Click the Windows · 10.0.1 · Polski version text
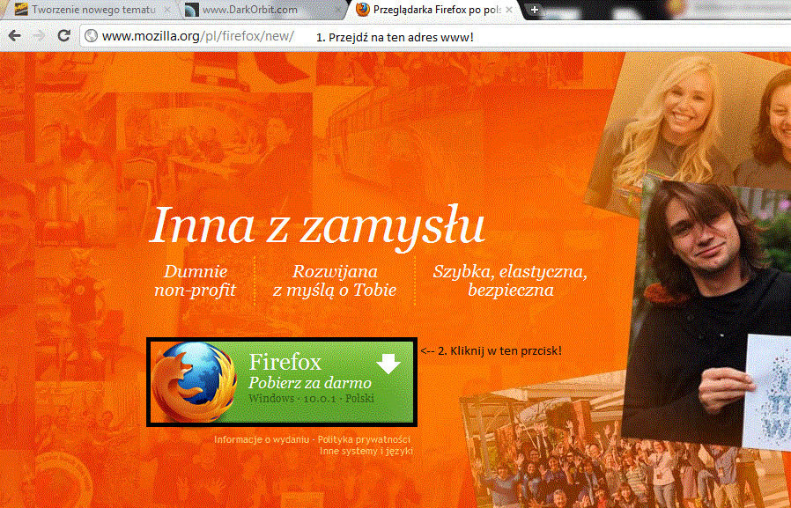The height and width of the screenshot is (508, 791). click(x=311, y=398)
